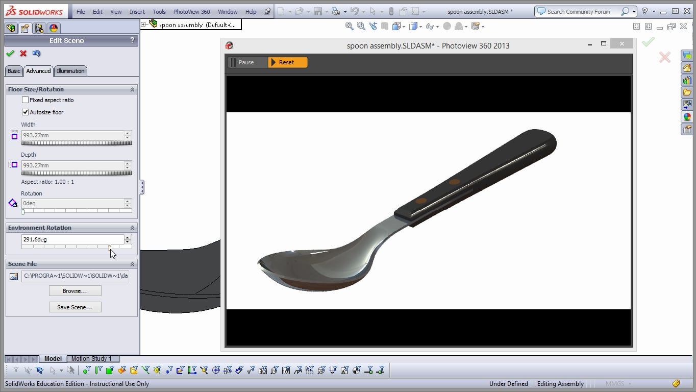Open SolidWorks Resources in task pane
Screen dimensions: 696x392
click(687, 68)
